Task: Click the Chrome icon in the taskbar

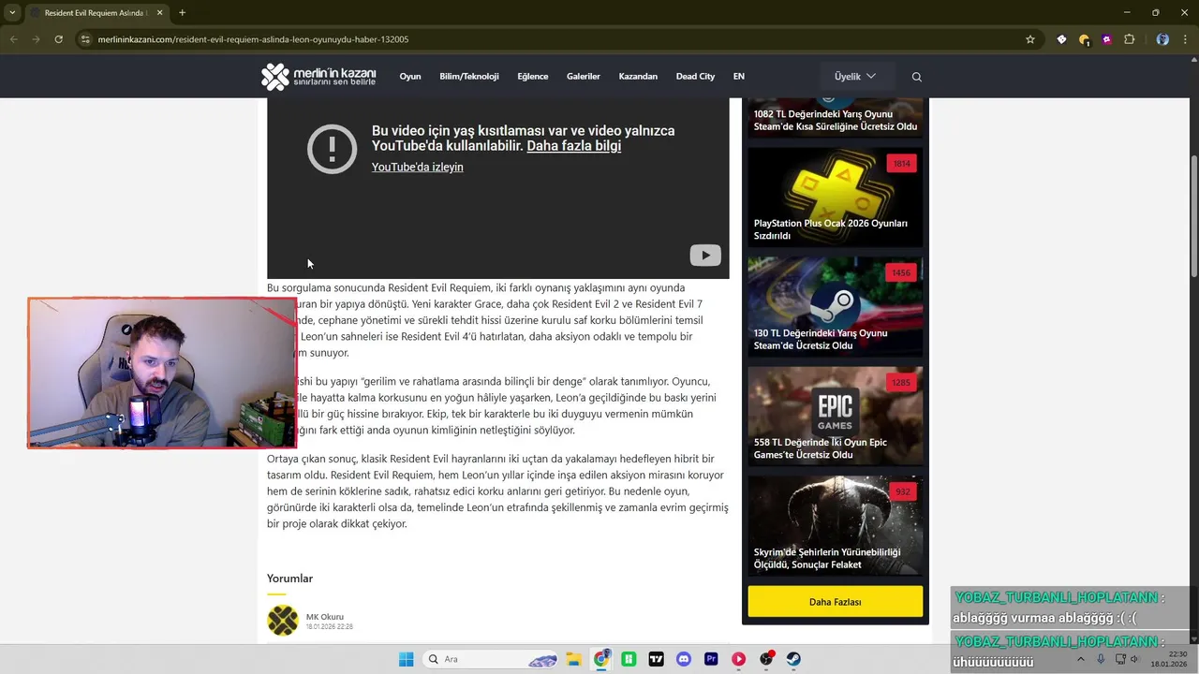Action: (x=601, y=659)
